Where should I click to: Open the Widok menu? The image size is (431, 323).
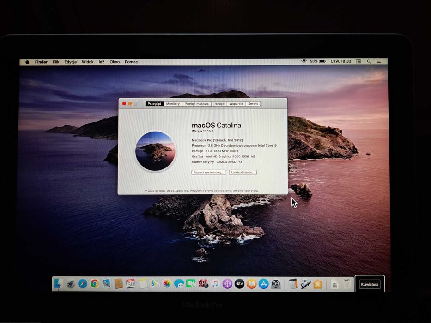[88, 62]
